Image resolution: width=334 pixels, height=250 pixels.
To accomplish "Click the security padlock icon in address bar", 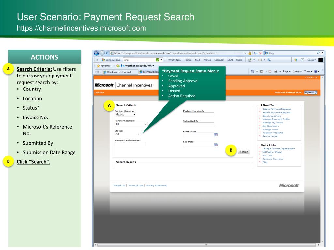I will [x=250, y=53].
